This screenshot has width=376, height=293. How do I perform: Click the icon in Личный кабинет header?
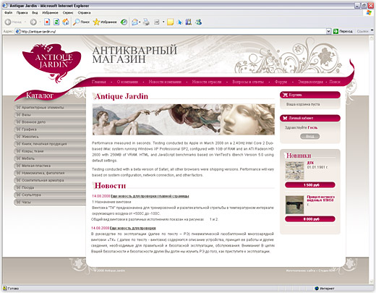point(286,118)
